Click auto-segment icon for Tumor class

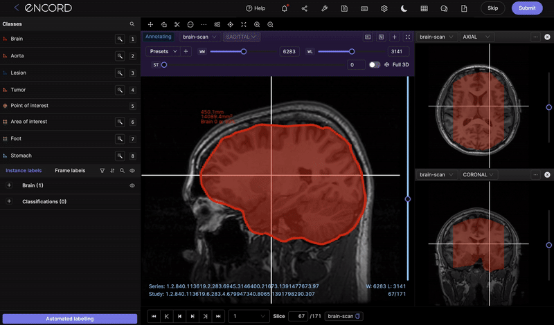(x=120, y=90)
